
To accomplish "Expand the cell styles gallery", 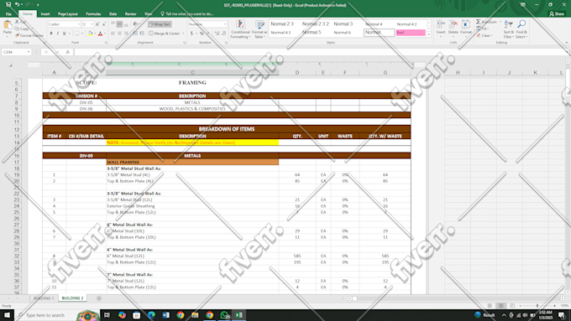I will [428, 35].
